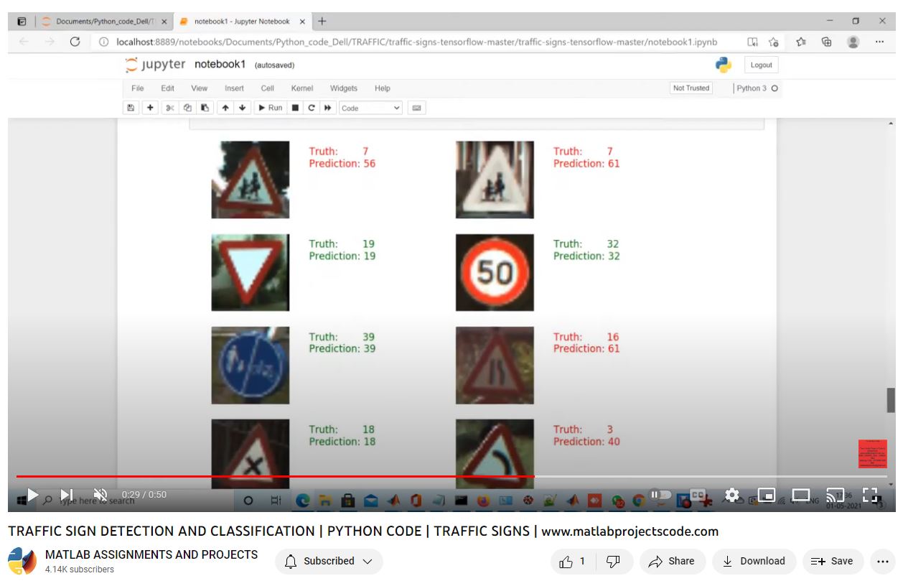The width and height of the screenshot is (903, 581).
Task: Open the Jupyter View menu
Action: point(200,88)
